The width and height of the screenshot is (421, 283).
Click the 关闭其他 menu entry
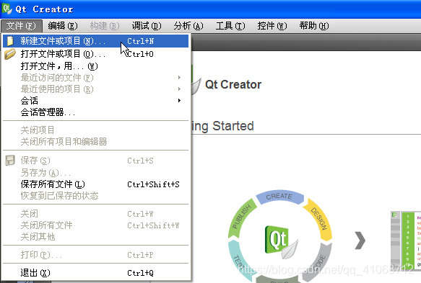point(95,237)
